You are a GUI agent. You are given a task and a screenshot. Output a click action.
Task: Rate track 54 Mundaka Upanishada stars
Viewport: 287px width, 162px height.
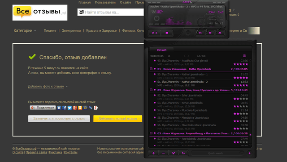(x=241, y=114)
